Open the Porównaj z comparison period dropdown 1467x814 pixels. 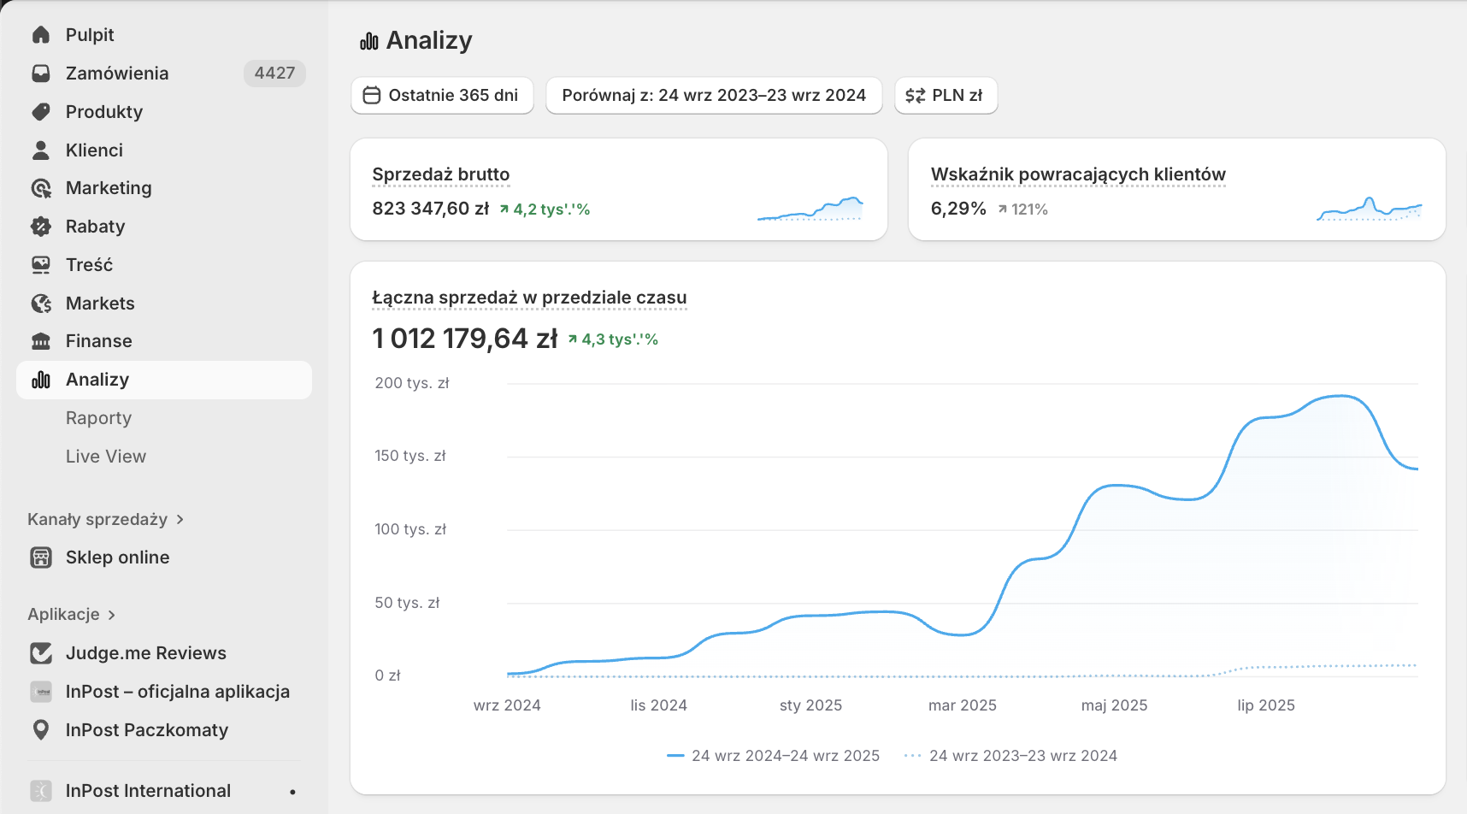click(x=714, y=96)
